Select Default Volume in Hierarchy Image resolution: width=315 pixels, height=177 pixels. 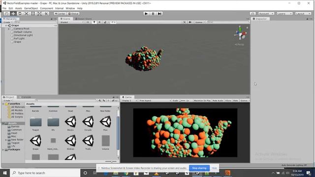pos(23,32)
